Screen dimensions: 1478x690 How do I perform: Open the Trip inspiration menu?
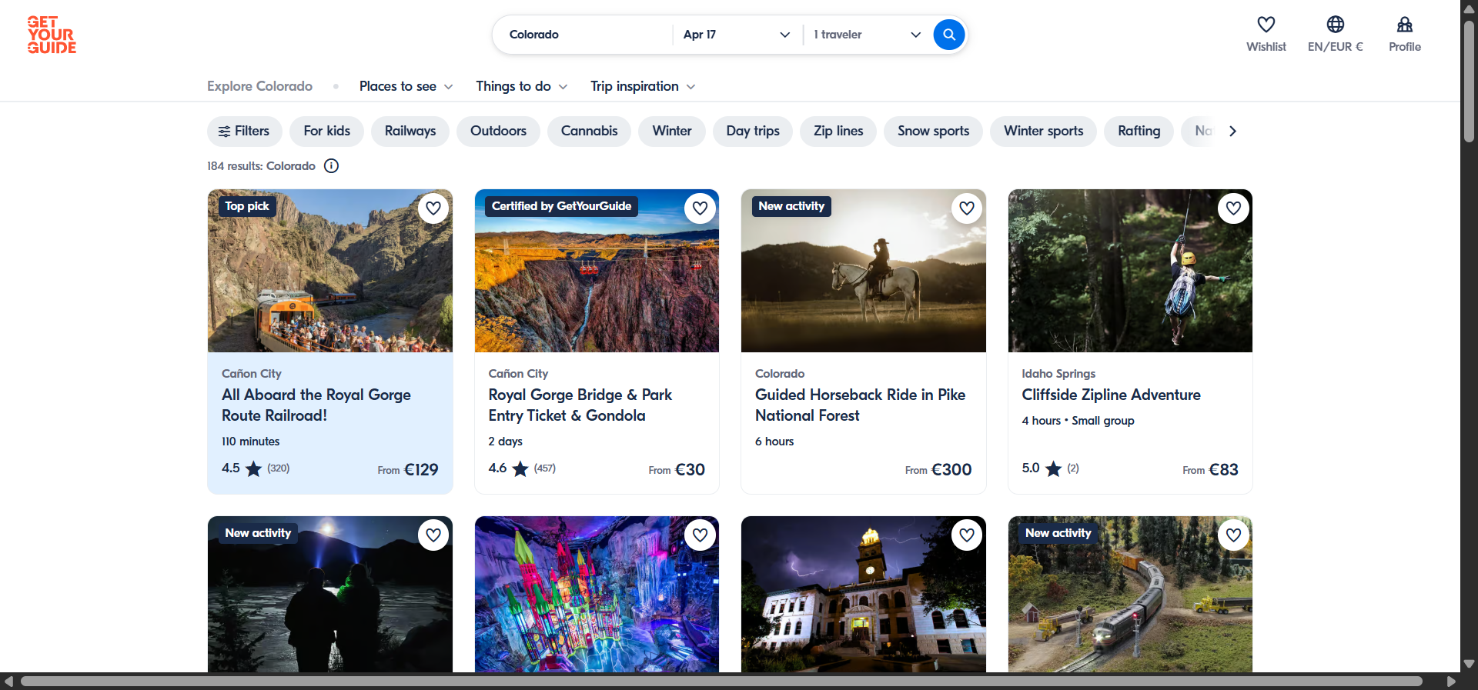(x=642, y=86)
